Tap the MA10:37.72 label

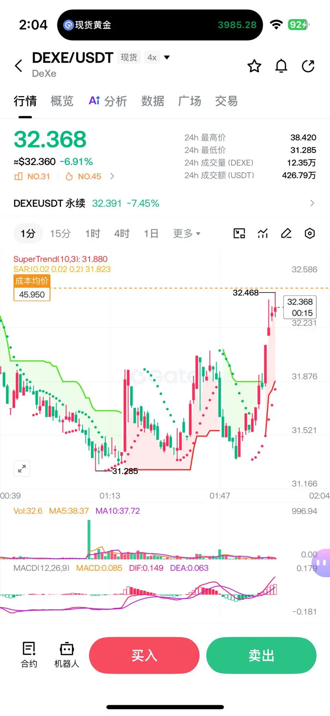click(118, 511)
